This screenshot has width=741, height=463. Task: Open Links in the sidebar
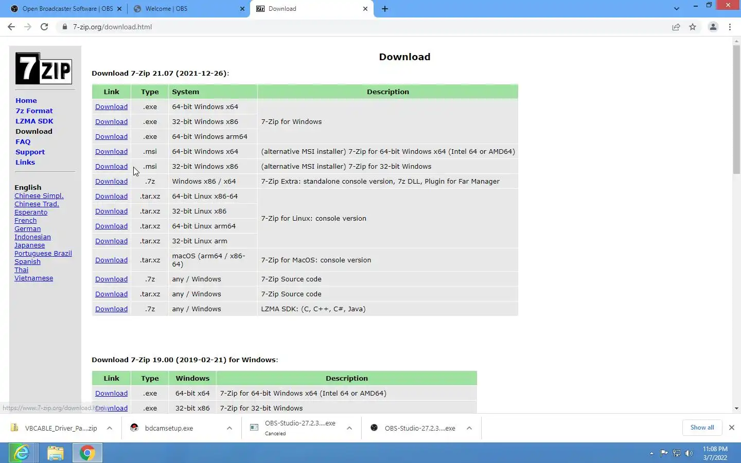click(25, 162)
